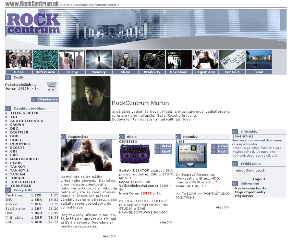Viewport: 292px width, 244px height.
Task: Open the AUDIO-TECHNICA catalog entry
Action: (x=27, y=121)
